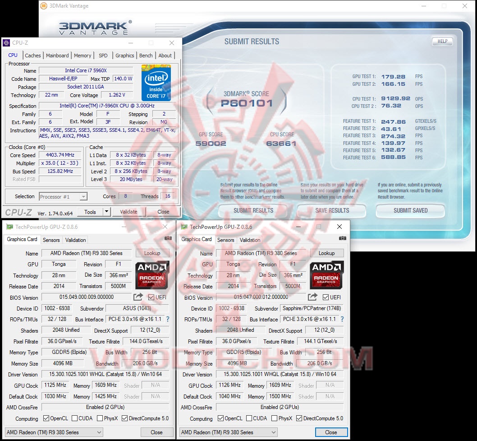Click CPU score value 63661
Viewport: 477px width, 441px height.
click(x=281, y=144)
